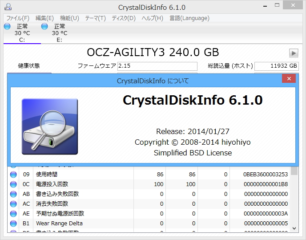Select the Wear Range Delta attribute name
Image resolution: width=306 pixels, height=240 pixels.
tap(59, 223)
